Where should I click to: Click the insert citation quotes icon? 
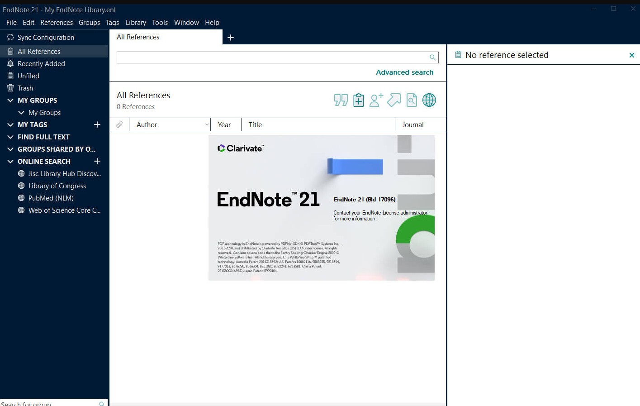pyautogui.click(x=341, y=100)
